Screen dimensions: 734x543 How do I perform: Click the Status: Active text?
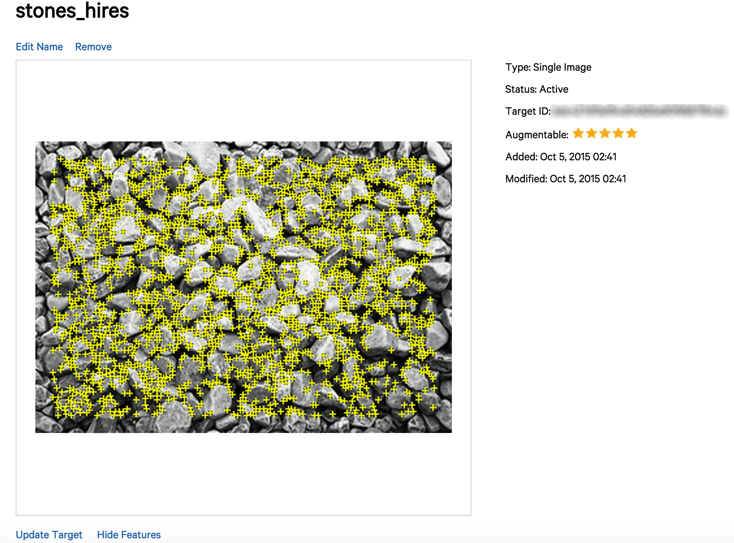coord(537,89)
